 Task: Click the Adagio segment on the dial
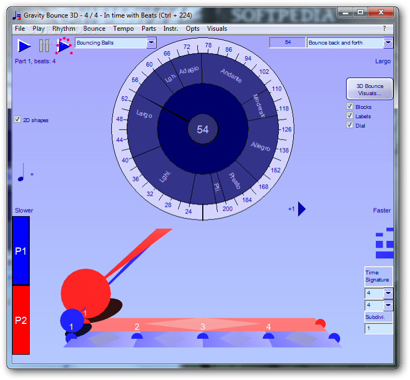pyautogui.click(x=189, y=70)
